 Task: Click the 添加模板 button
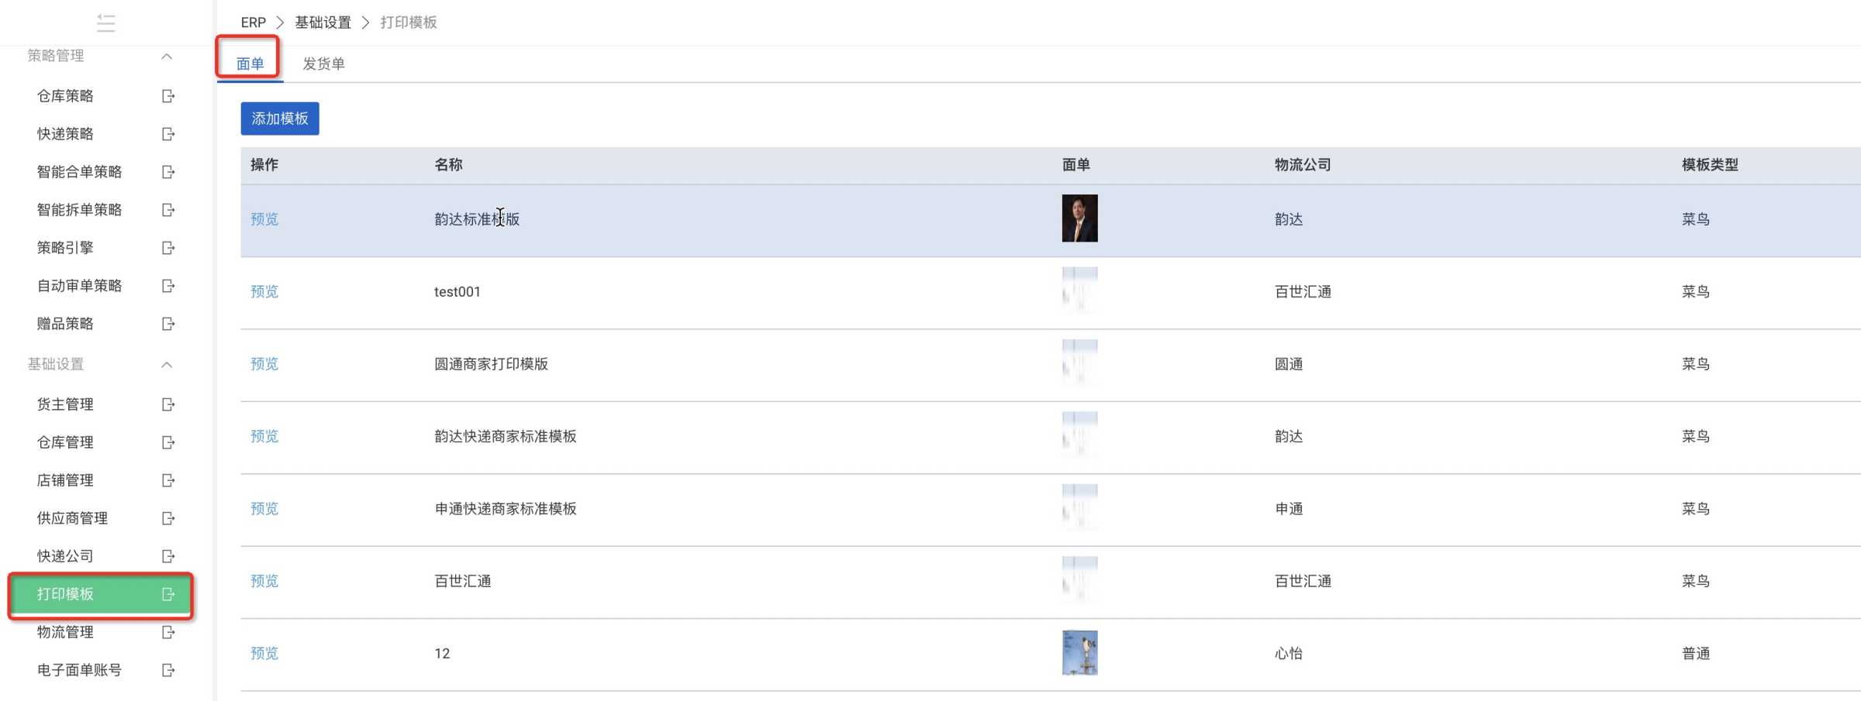point(280,119)
